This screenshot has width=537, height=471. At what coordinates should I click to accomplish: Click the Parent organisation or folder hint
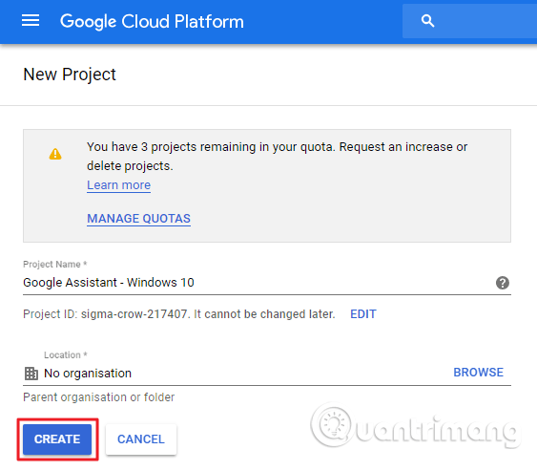point(98,397)
